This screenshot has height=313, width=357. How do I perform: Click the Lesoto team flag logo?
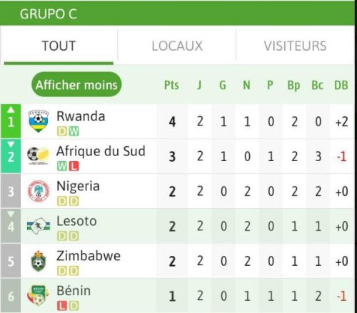pyautogui.click(x=39, y=225)
